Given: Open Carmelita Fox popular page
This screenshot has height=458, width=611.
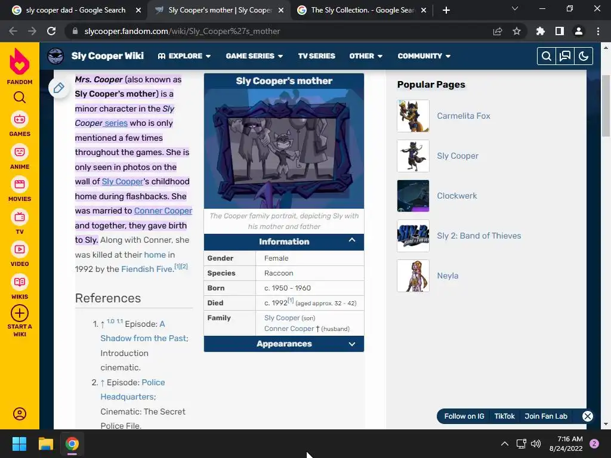Looking at the screenshot, I should point(463,116).
